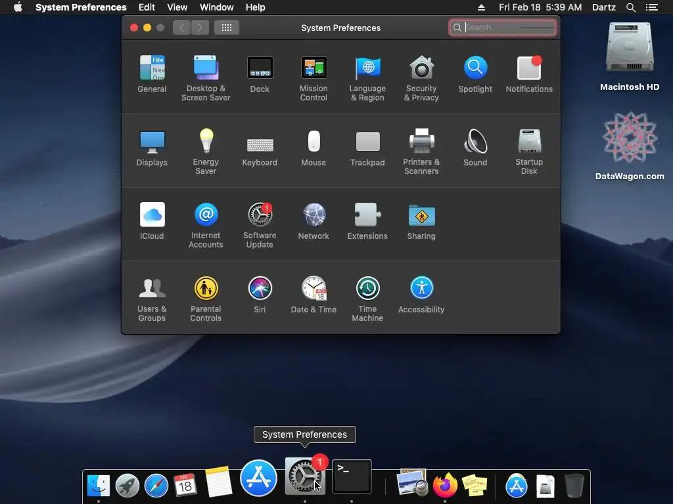The image size is (673, 504).
Task: Open Energy Saver preferences
Action: (206, 152)
